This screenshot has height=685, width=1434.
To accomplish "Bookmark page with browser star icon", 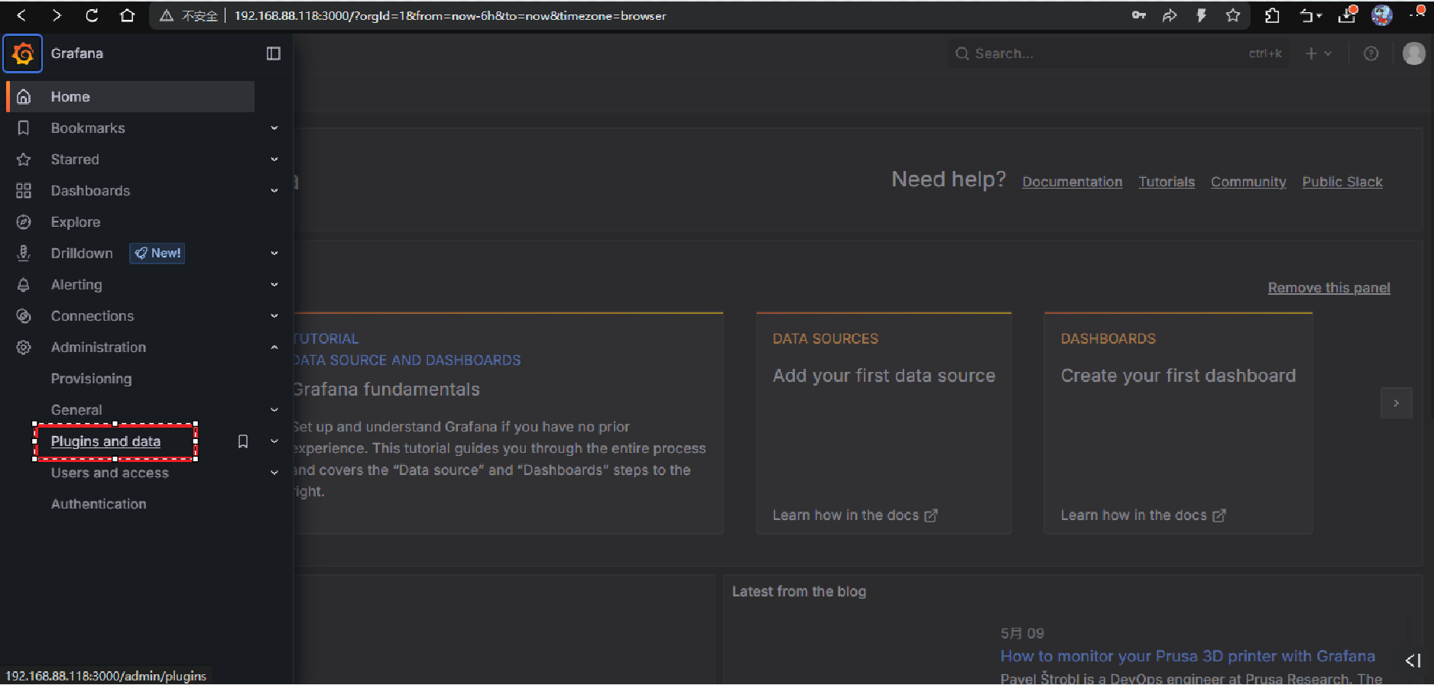I will coord(1233,15).
